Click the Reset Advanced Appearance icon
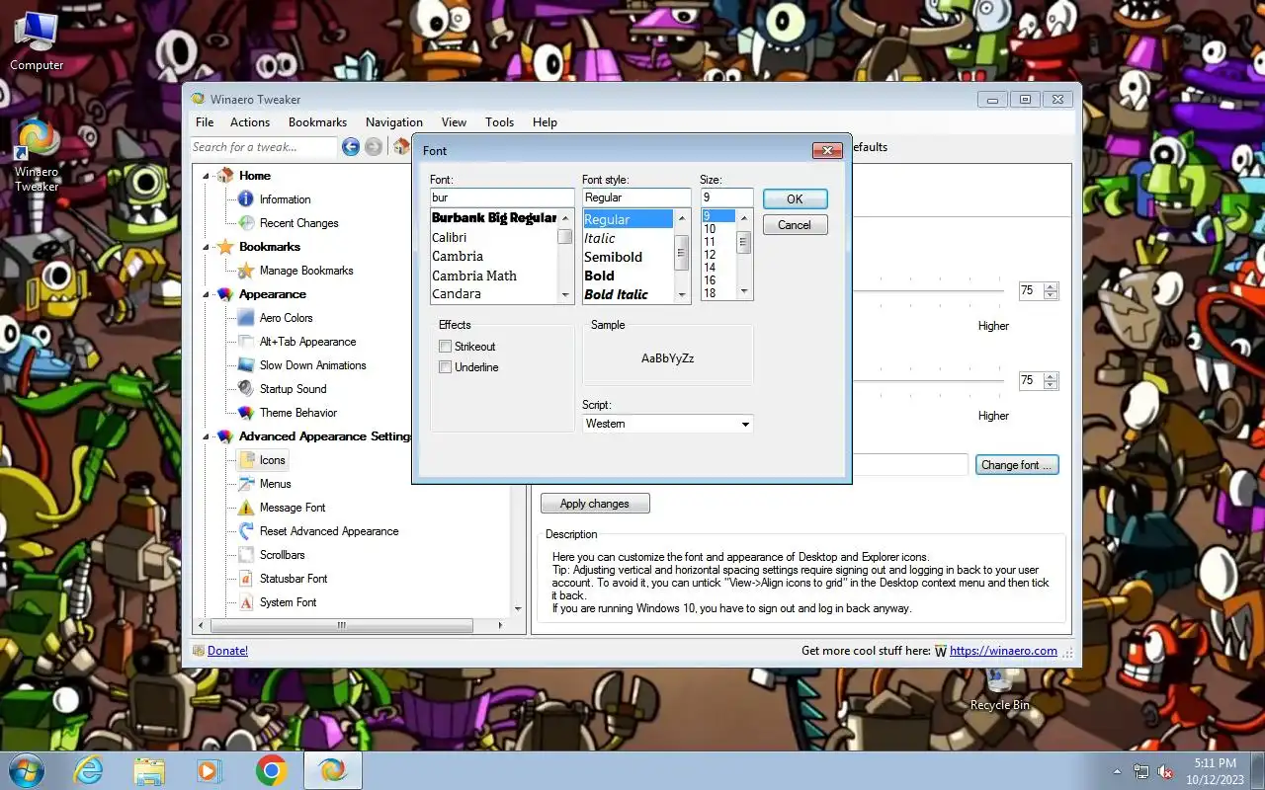 246,531
